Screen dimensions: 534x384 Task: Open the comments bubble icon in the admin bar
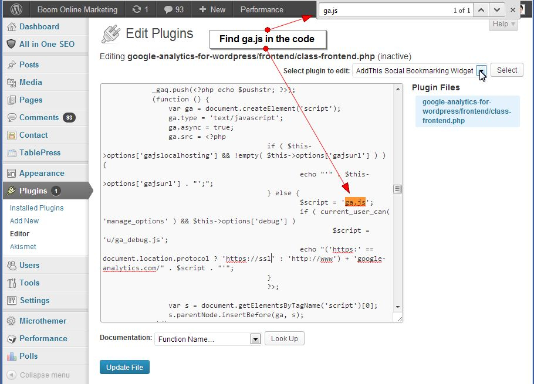coord(168,9)
